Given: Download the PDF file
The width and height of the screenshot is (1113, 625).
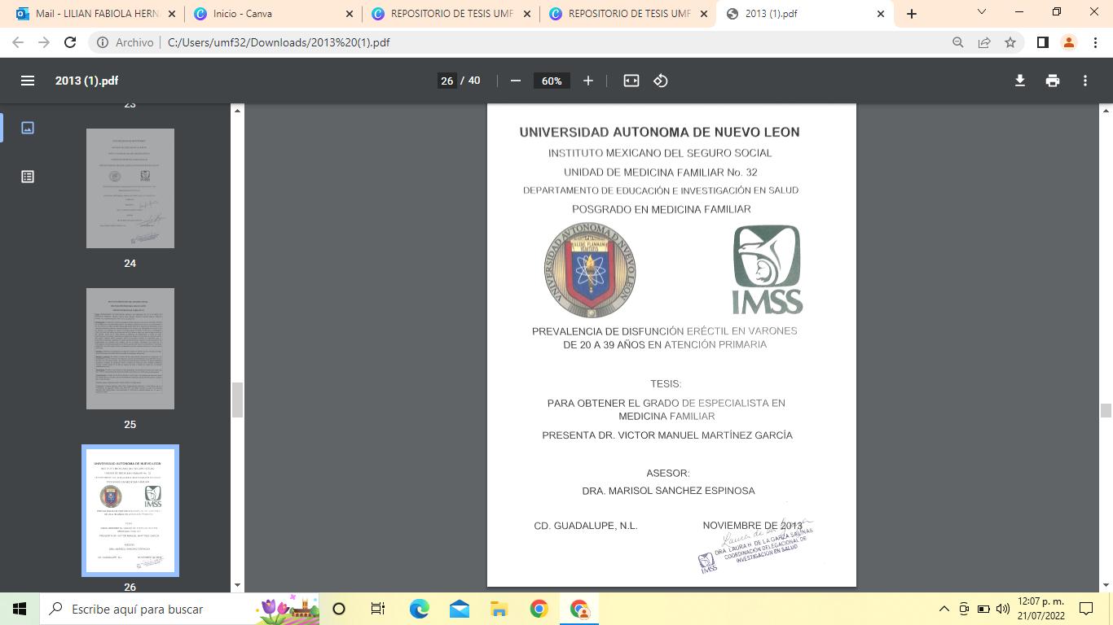Looking at the screenshot, I should (1019, 81).
